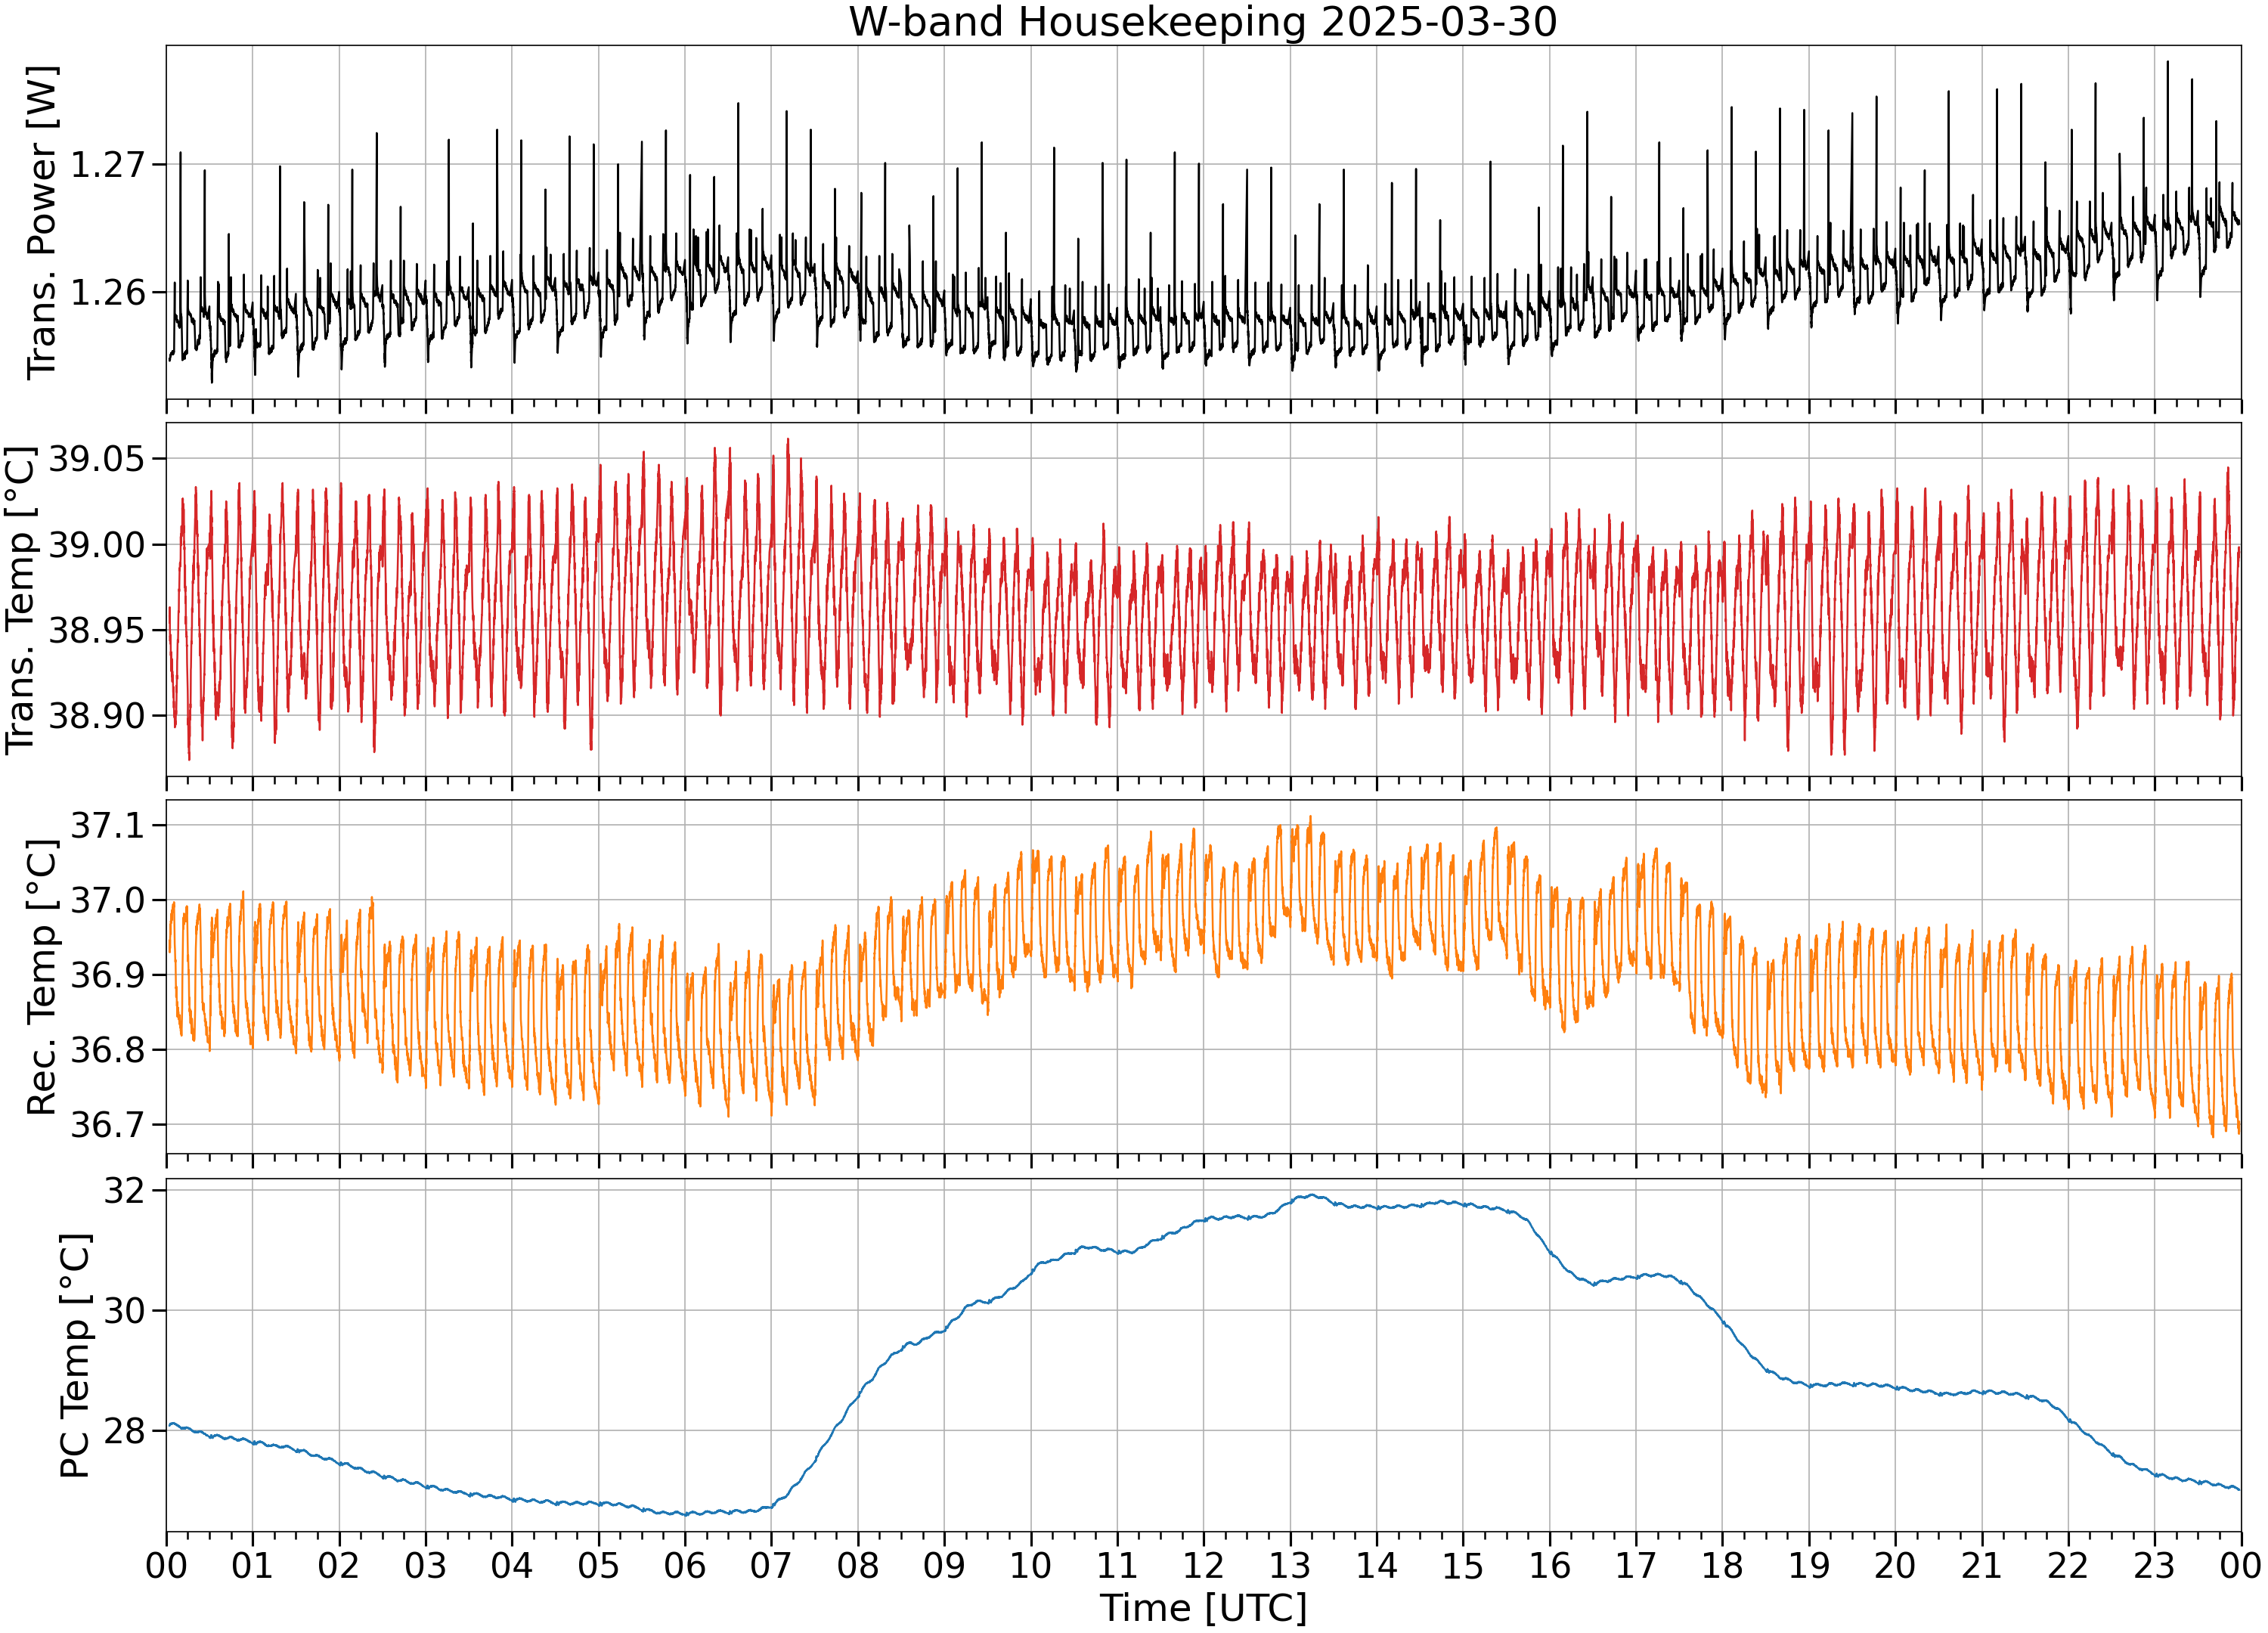Click the Rec. Temp [°C] axis label
Viewport: 2268px width, 1633px height.
(x=43, y=977)
